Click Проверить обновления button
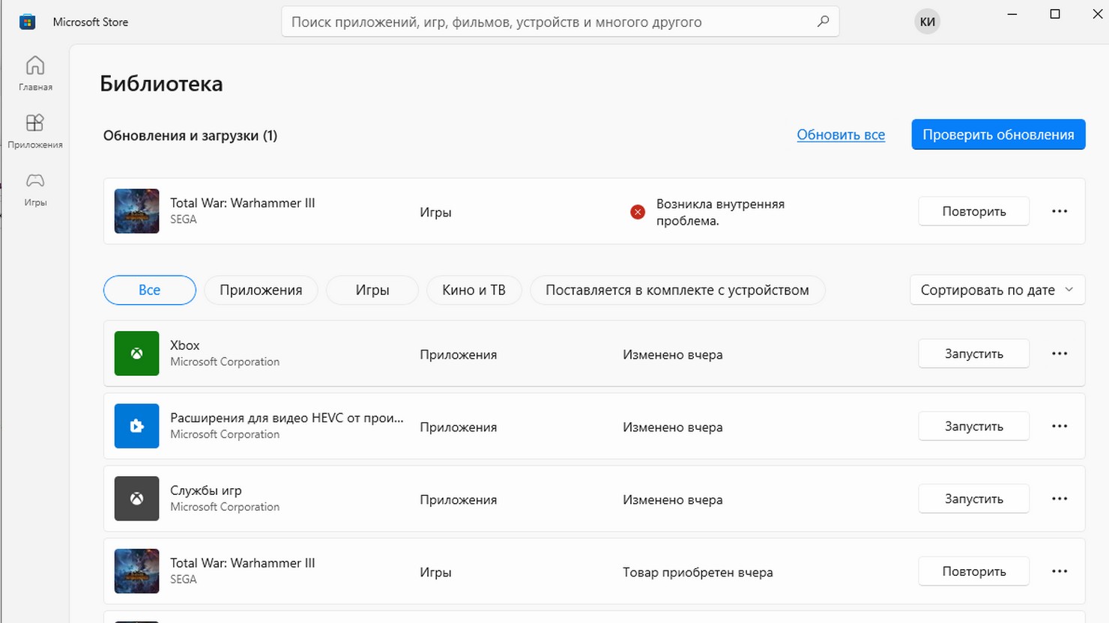The image size is (1109, 623). click(998, 135)
